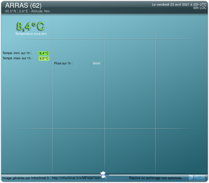
Task: Click the large 8,4°C temperature reading
Action: click(x=31, y=26)
